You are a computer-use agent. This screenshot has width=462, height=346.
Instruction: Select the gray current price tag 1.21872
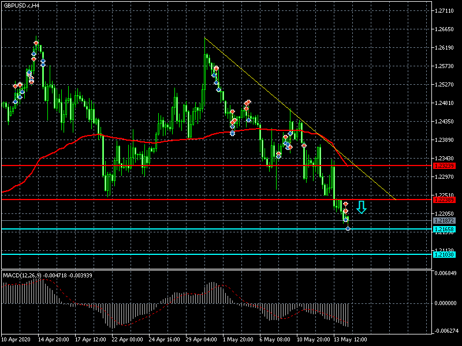pos(444,221)
